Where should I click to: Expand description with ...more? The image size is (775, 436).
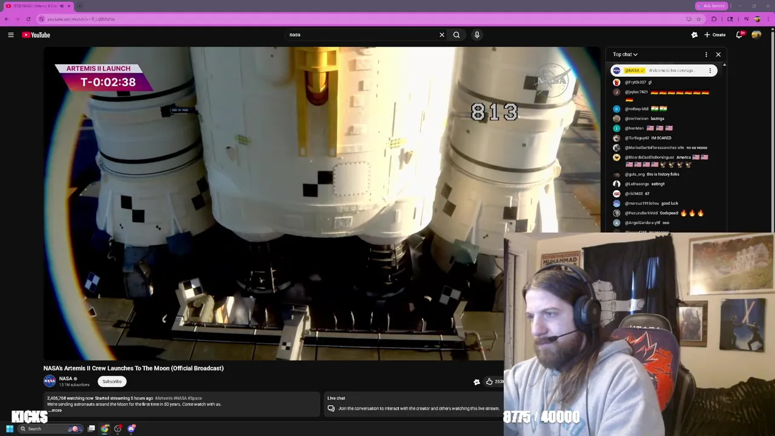point(54,411)
